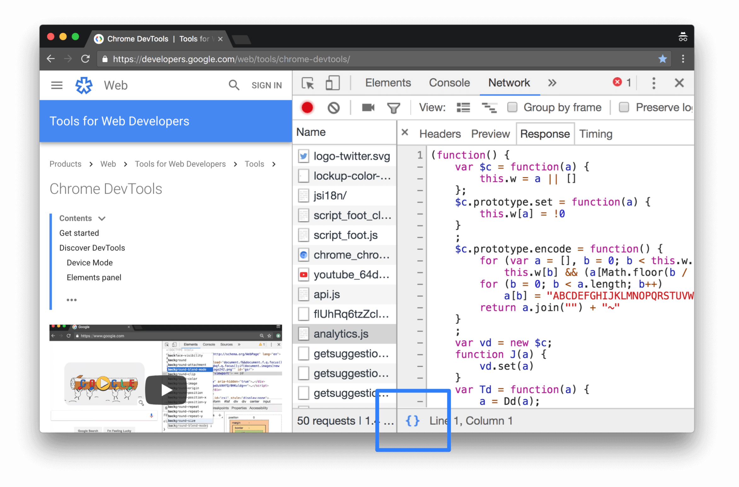Image resolution: width=739 pixels, height=487 pixels.
Task: Click the record/stop red circle icon
Action: (306, 107)
